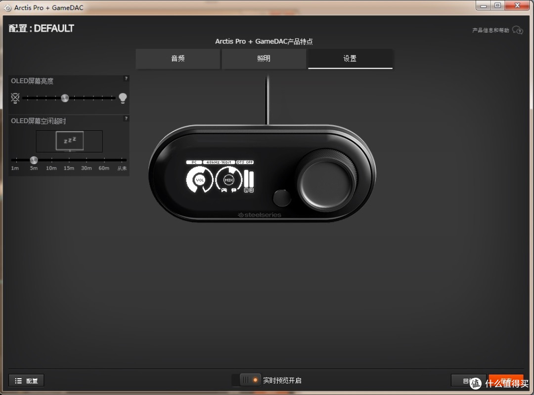Adjust the OLED brightness slider handle
The width and height of the screenshot is (534, 395).
click(x=65, y=98)
